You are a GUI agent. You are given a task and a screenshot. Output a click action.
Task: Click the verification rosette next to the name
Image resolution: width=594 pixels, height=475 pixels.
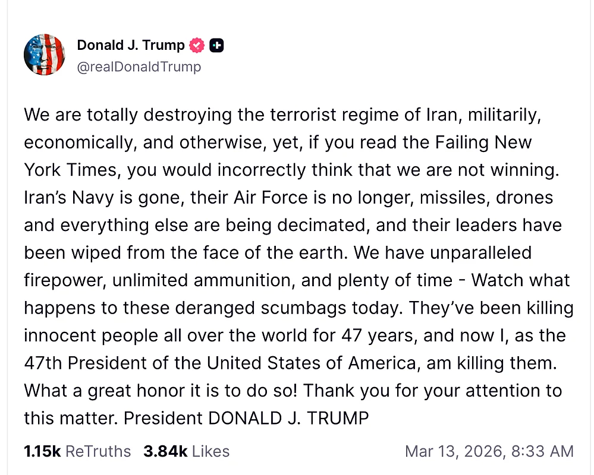196,44
